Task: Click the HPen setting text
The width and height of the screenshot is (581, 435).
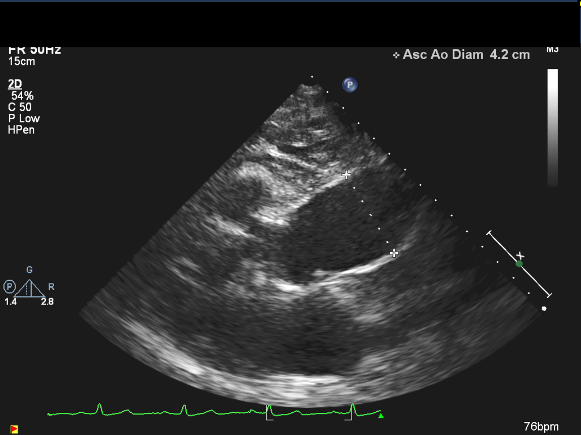Action: [x=21, y=130]
